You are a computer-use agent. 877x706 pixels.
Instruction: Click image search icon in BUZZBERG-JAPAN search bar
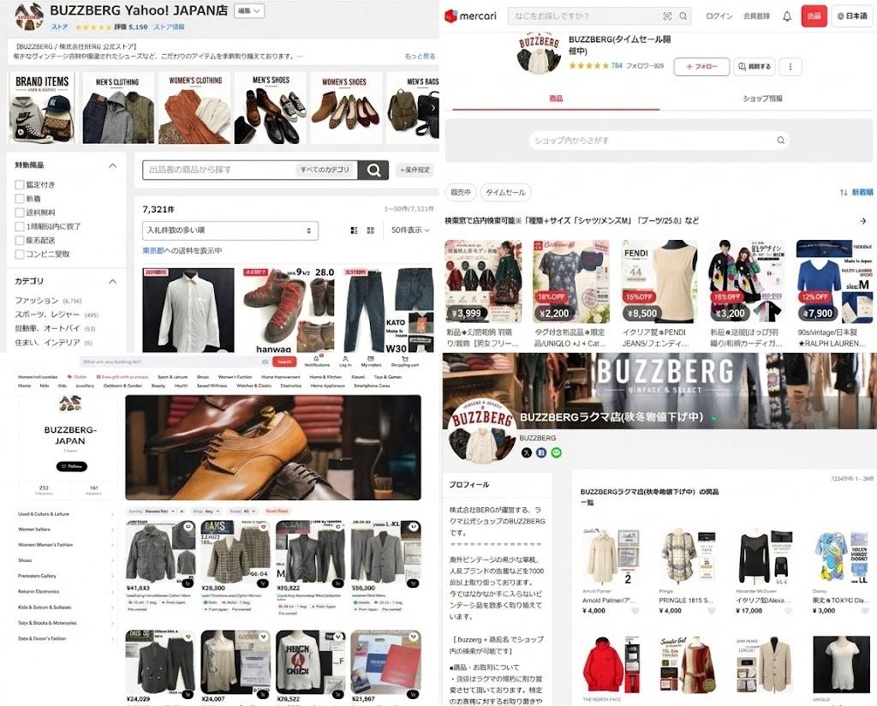click(x=265, y=362)
